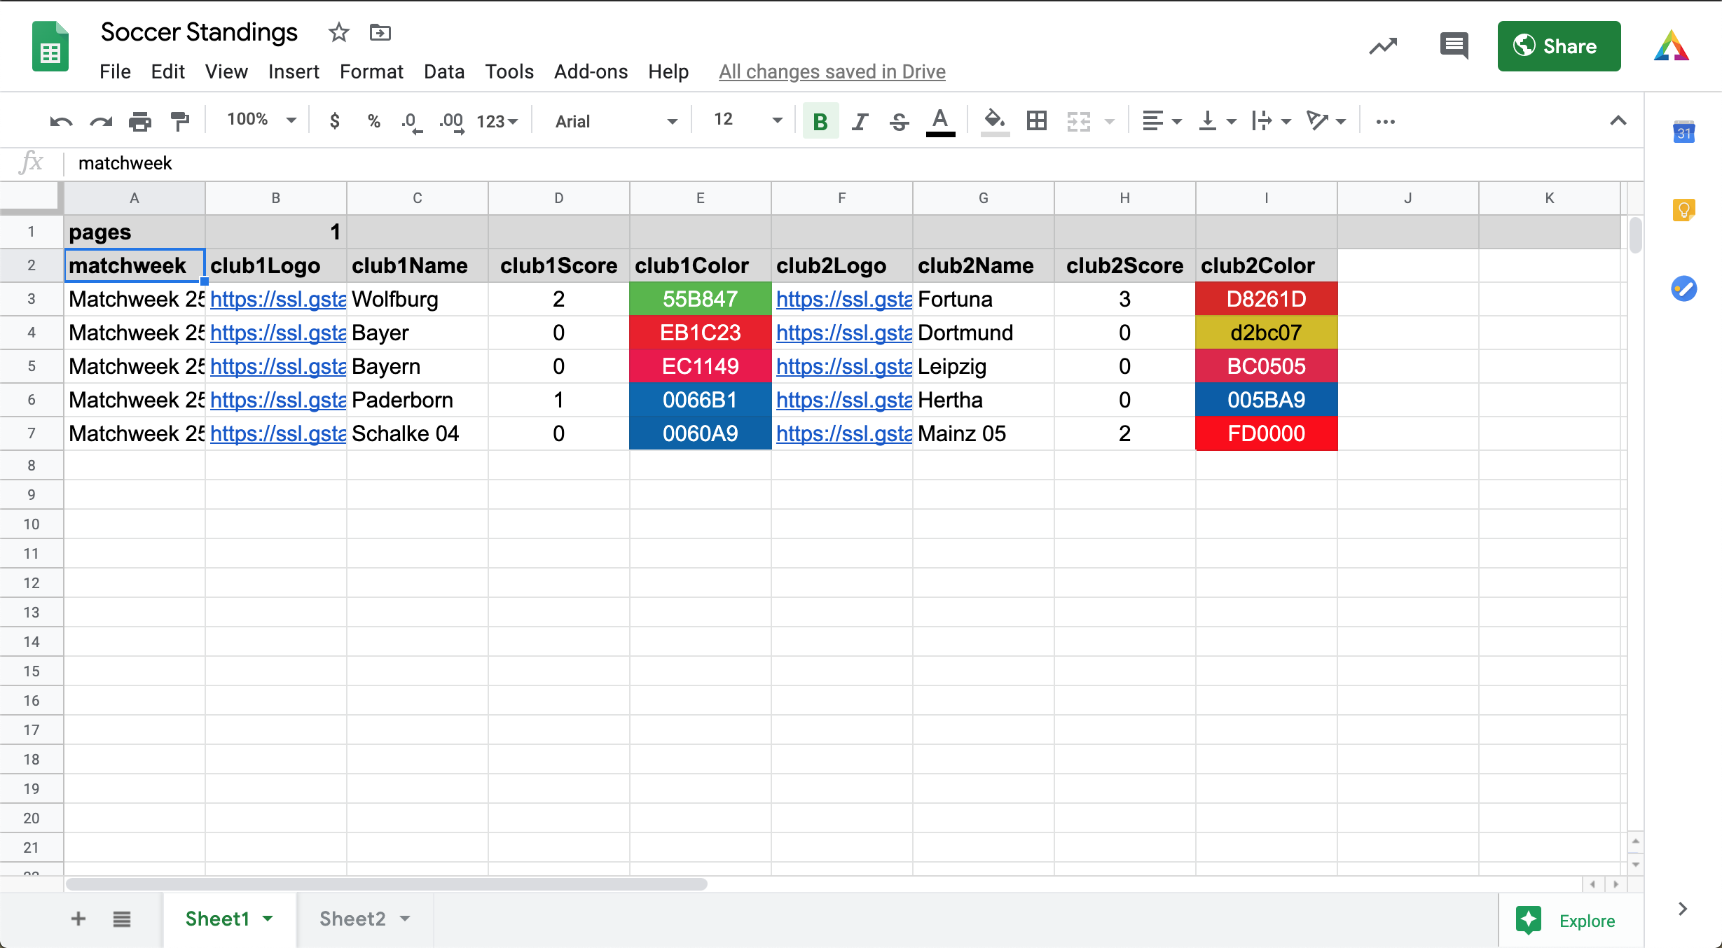Image resolution: width=1722 pixels, height=948 pixels.
Task: Open Wolfburg club1Logo link
Action: [x=278, y=299]
